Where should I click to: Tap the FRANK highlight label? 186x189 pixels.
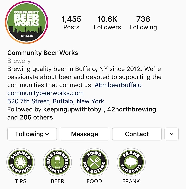click(131, 181)
